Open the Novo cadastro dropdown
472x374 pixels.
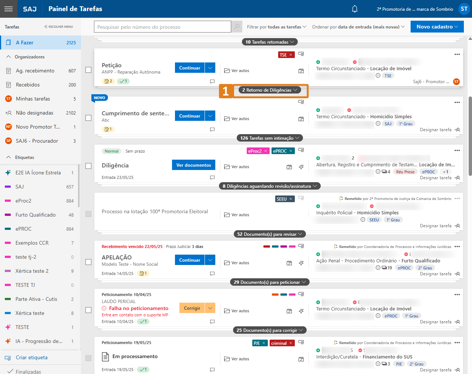[437, 27]
